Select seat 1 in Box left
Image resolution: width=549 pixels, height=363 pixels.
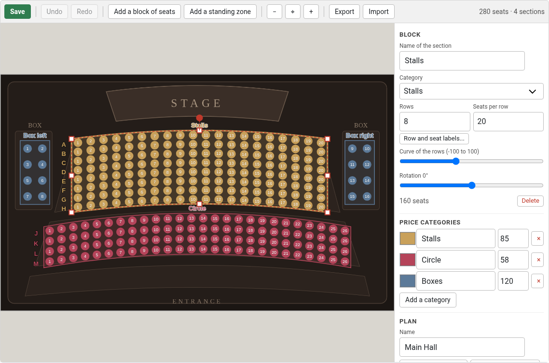coord(27,149)
